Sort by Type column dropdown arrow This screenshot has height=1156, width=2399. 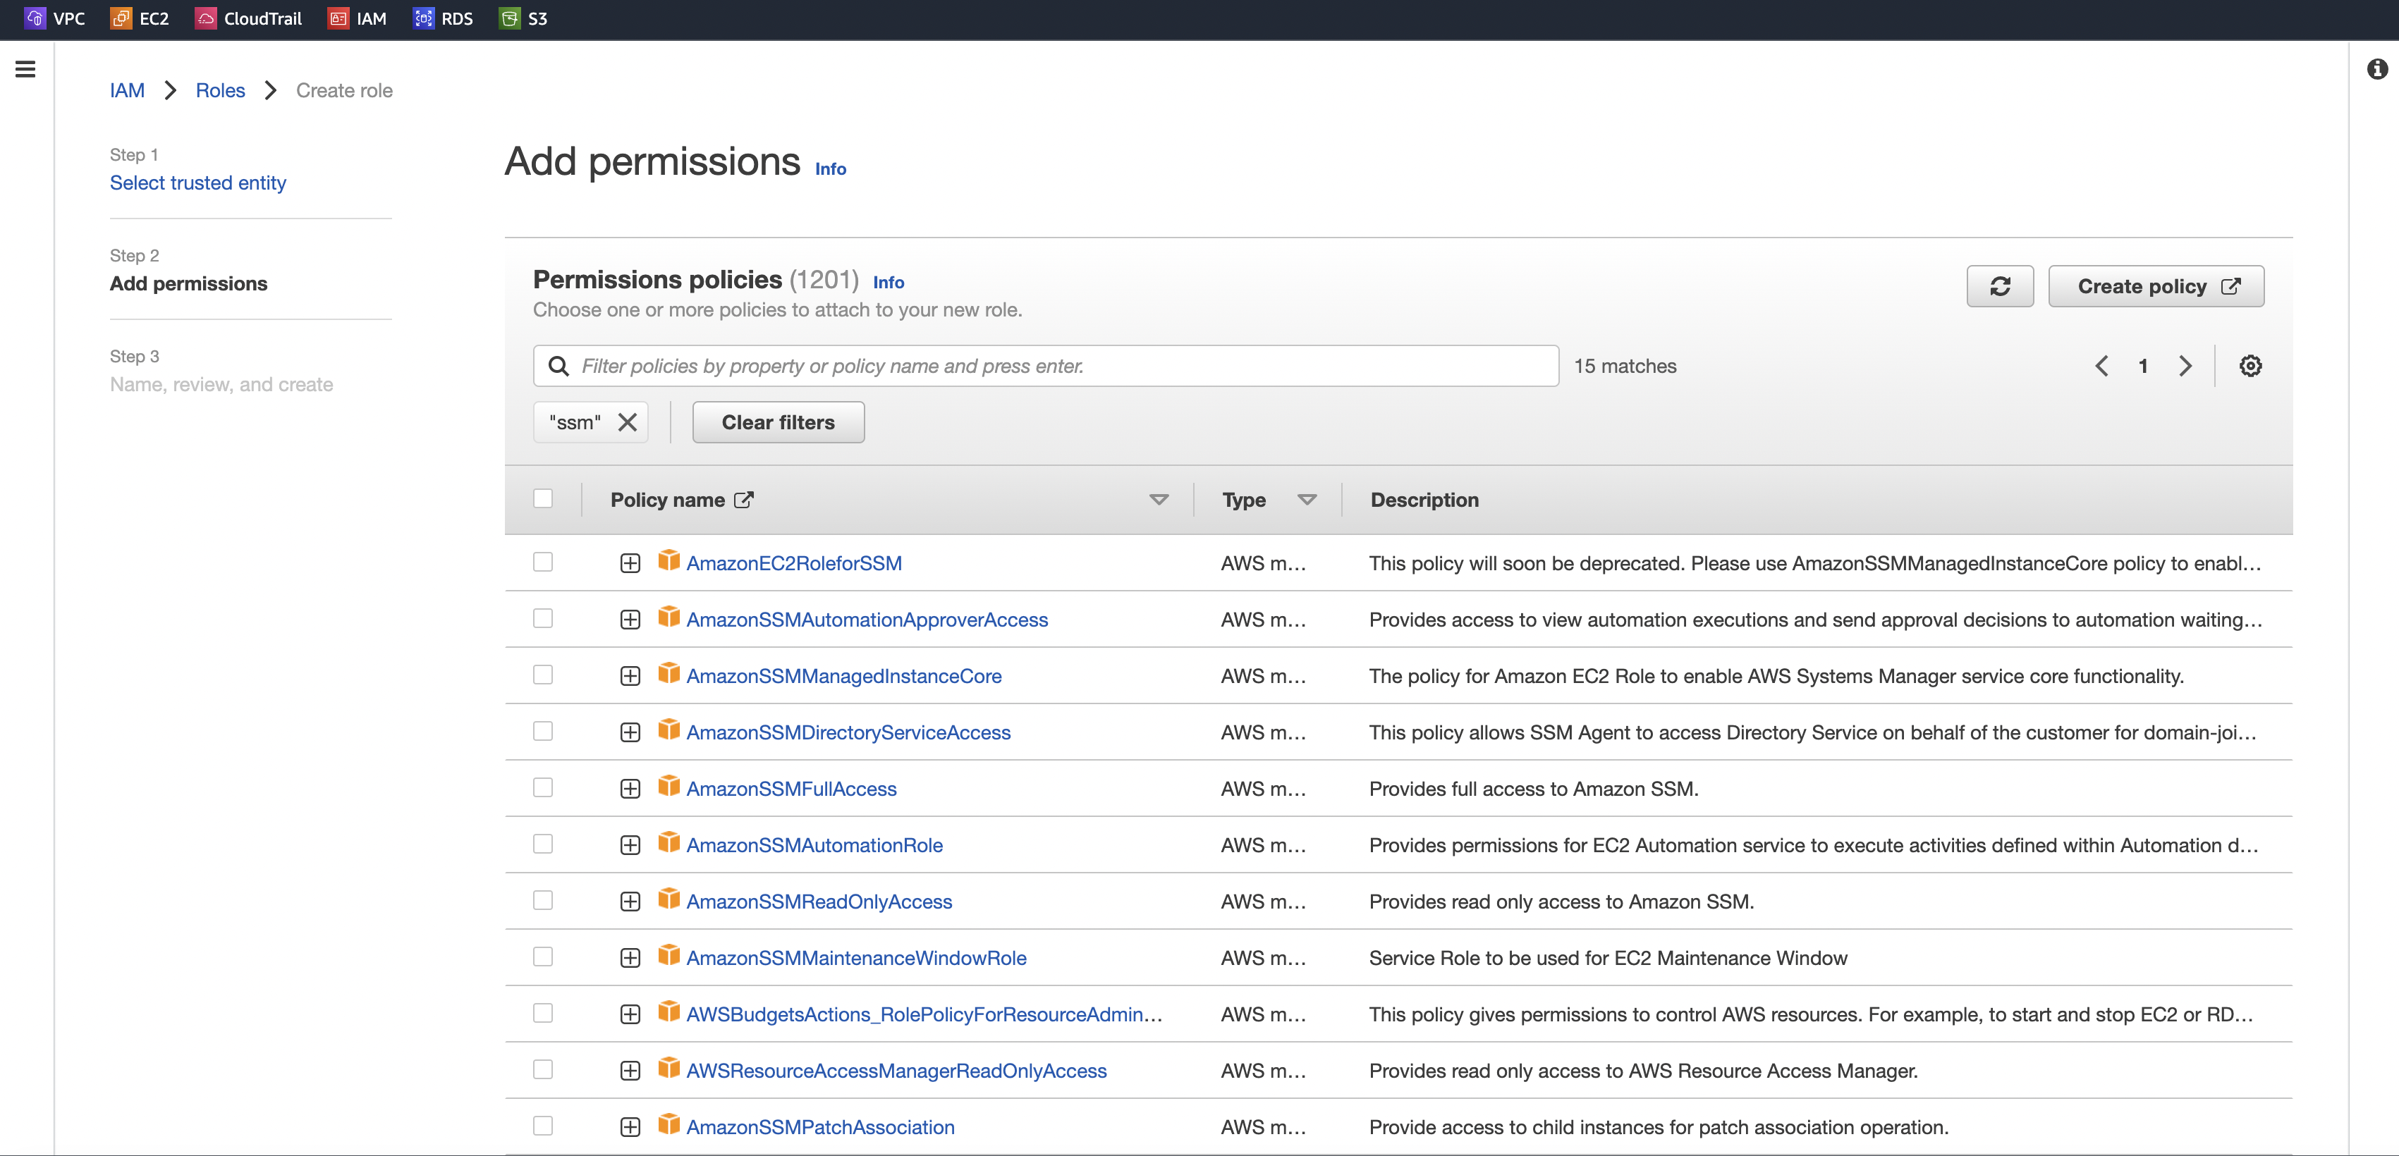tap(1307, 500)
